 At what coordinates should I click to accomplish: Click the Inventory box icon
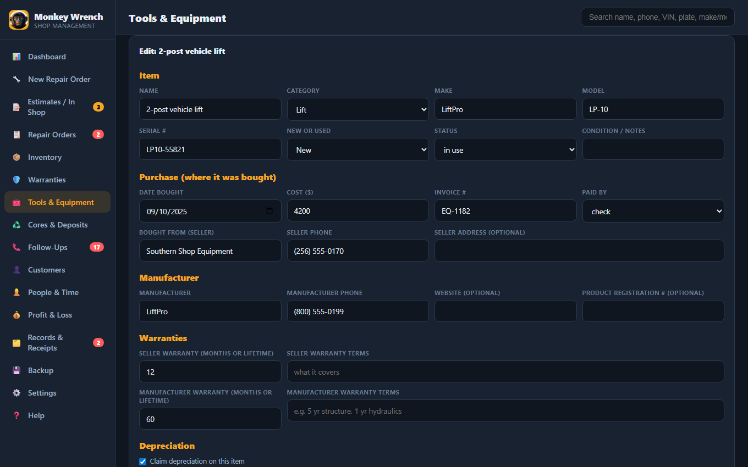tap(16, 157)
